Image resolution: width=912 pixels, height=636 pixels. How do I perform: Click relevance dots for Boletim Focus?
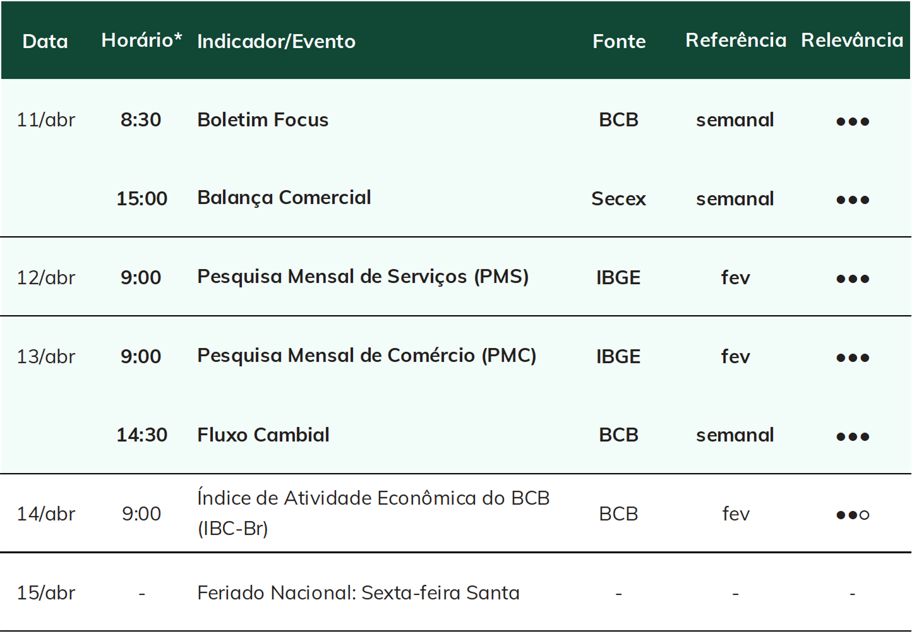click(x=853, y=121)
